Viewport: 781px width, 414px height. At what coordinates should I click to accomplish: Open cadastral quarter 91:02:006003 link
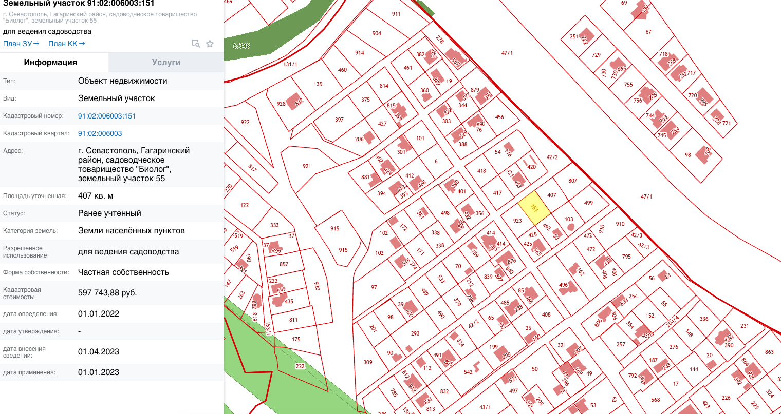tap(100, 133)
